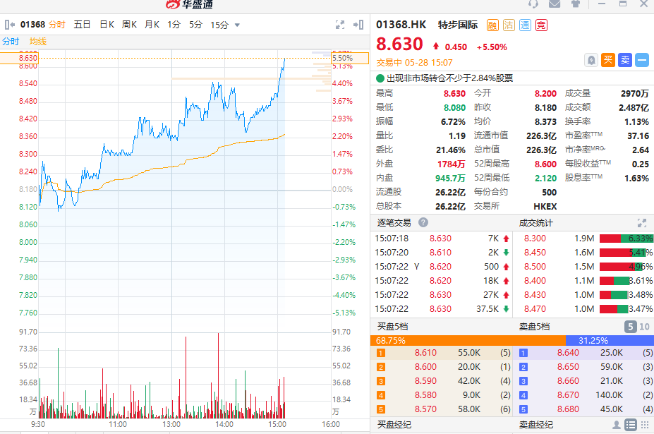Toggle the 均线 average line legend
The image size is (654, 434).
38,42
